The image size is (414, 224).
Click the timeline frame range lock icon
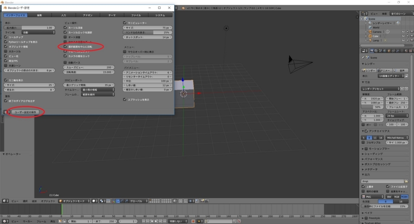pos(64,221)
